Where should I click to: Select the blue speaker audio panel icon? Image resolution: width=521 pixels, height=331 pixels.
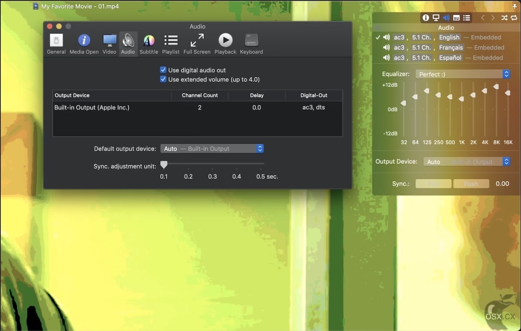pyautogui.click(x=446, y=18)
